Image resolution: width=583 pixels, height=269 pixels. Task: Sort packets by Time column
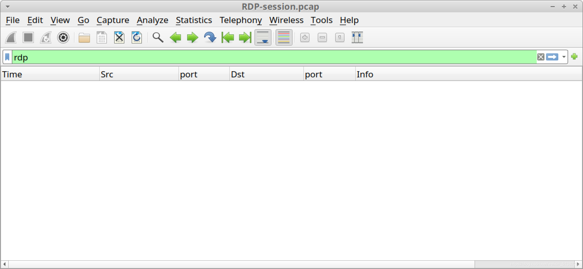[x=50, y=74]
